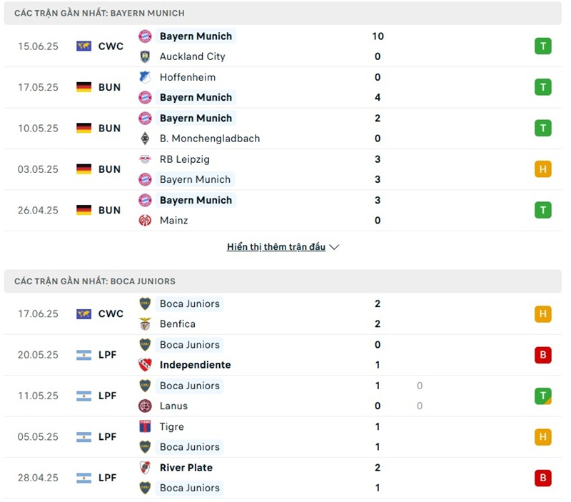Screen dimensions: 571x502
Task: Click the red B badge for Independiente match
Action: 543,355
